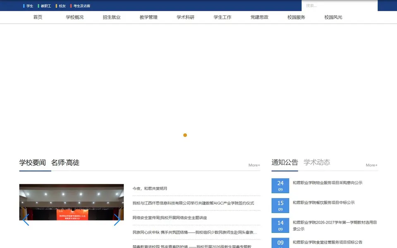
Task: Open news about AIGC产业学院签约仪式
Action: pyautogui.click(x=193, y=203)
